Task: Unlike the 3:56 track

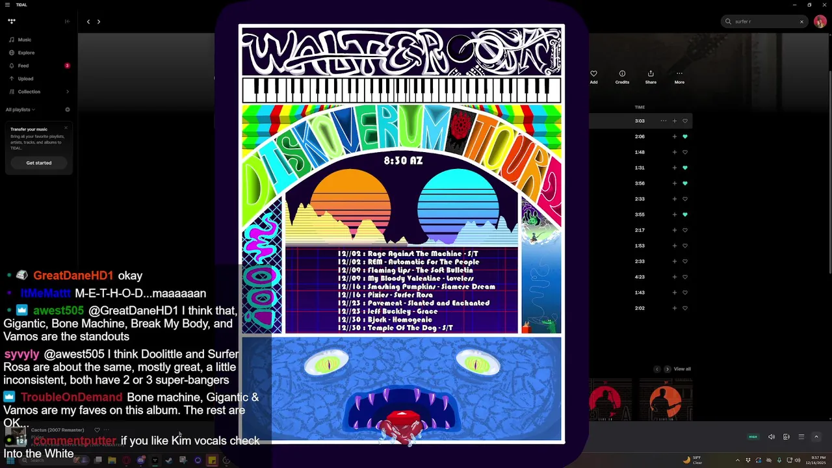Action: click(x=684, y=183)
